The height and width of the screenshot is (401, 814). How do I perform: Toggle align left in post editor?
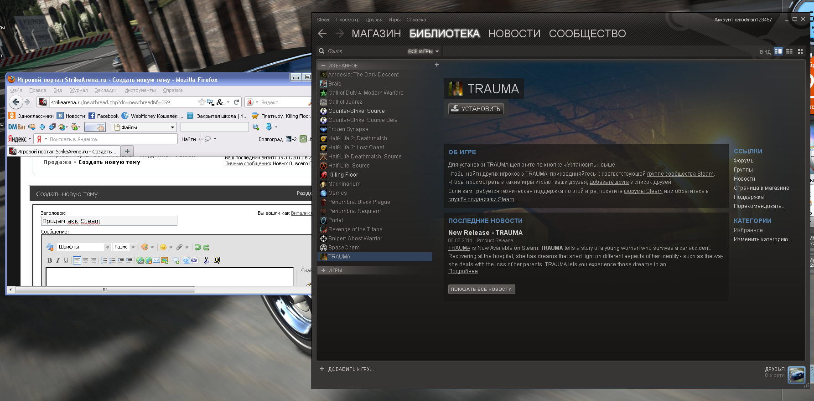click(77, 260)
